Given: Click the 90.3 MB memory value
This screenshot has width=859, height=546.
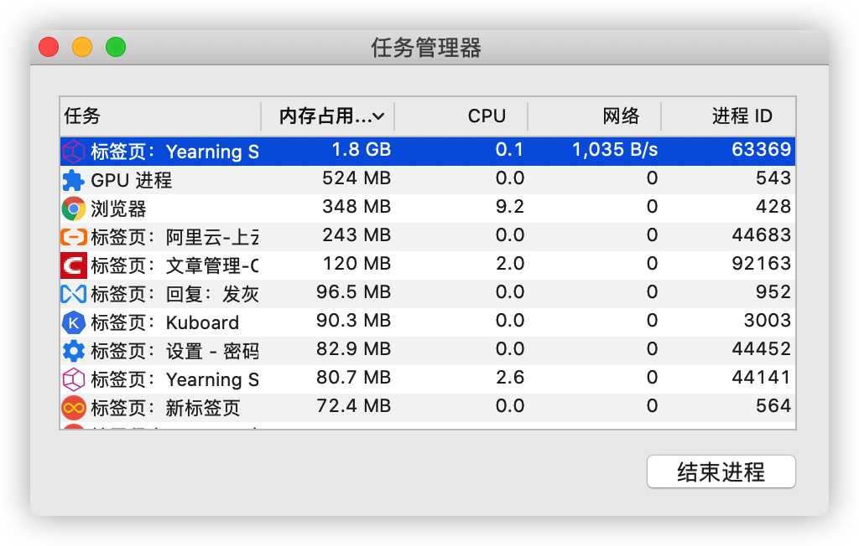Looking at the screenshot, I should (x=353, y=320).
